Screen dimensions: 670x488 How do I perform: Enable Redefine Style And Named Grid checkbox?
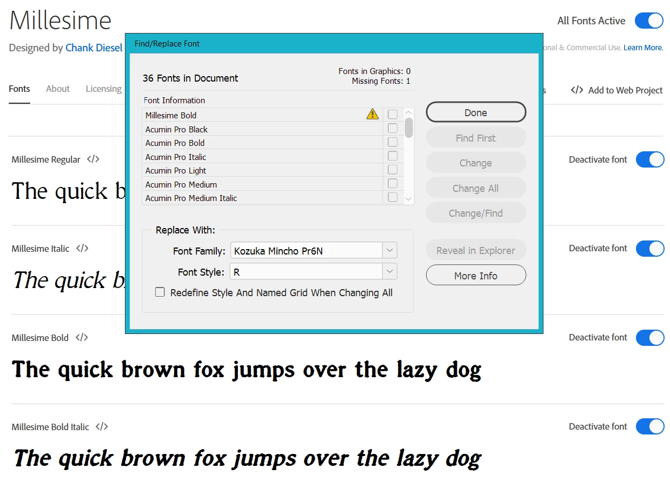click(160, 292)
